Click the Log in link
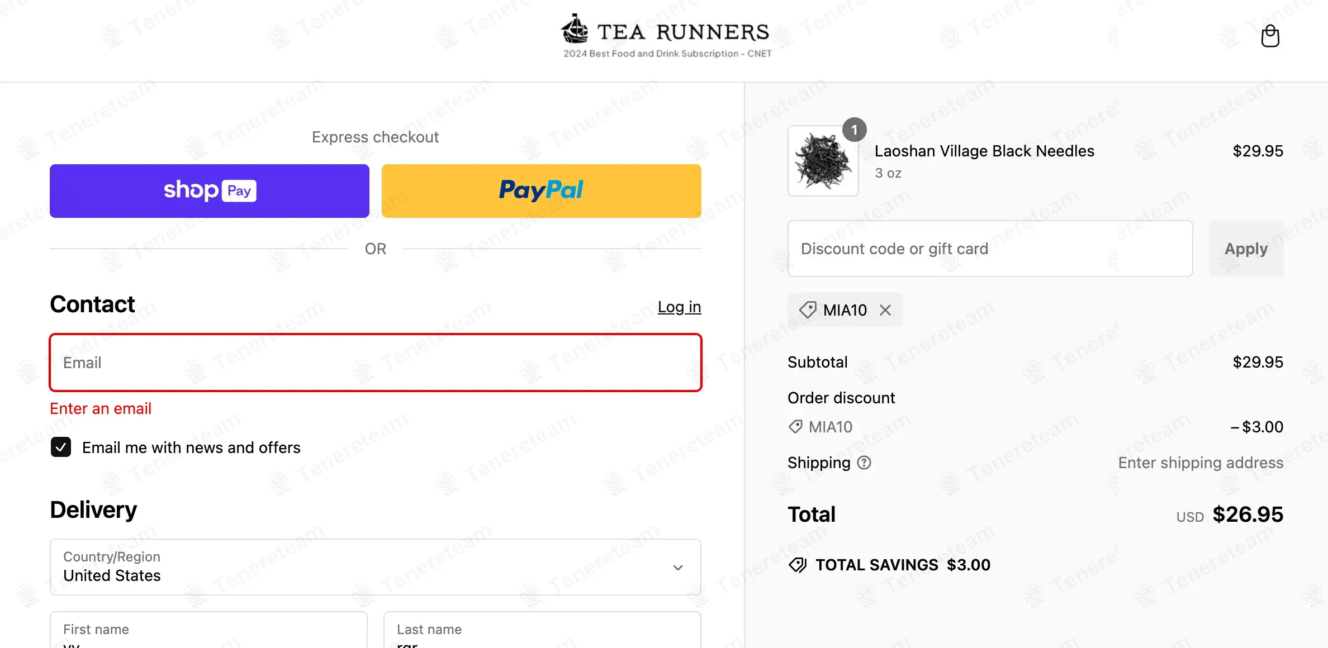The height and width of the screenshot is (648, 1328). [679, 307]
